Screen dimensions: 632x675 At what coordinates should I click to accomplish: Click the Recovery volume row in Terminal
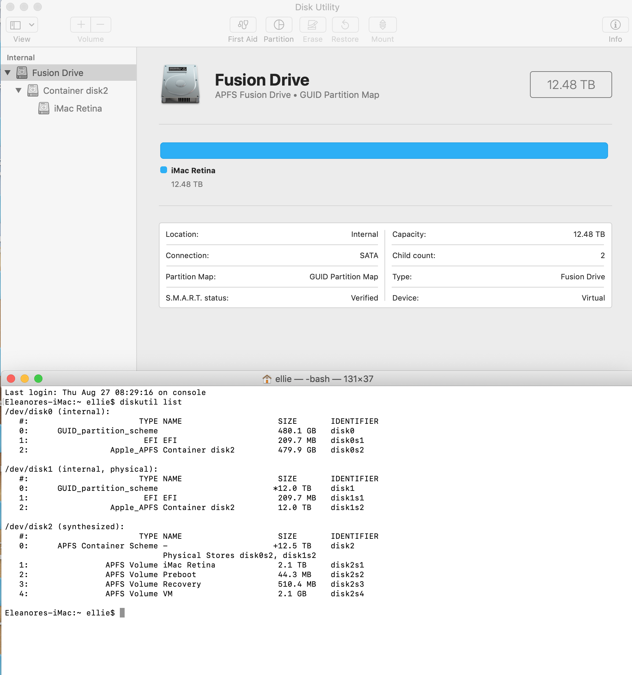click(192, 584)
